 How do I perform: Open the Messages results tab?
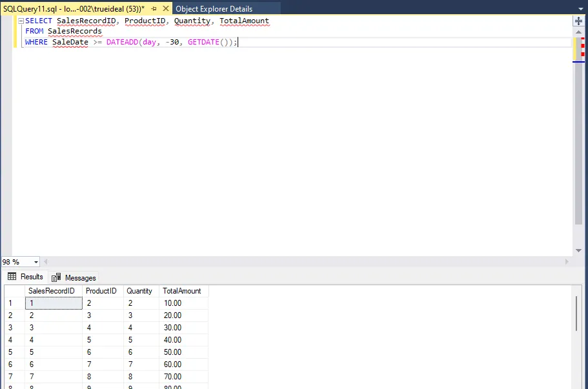click(80, 277)
